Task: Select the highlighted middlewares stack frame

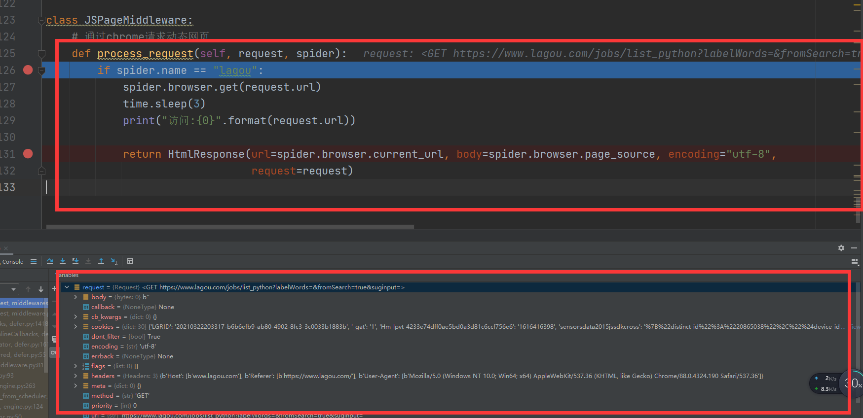Action: (24, 303)
